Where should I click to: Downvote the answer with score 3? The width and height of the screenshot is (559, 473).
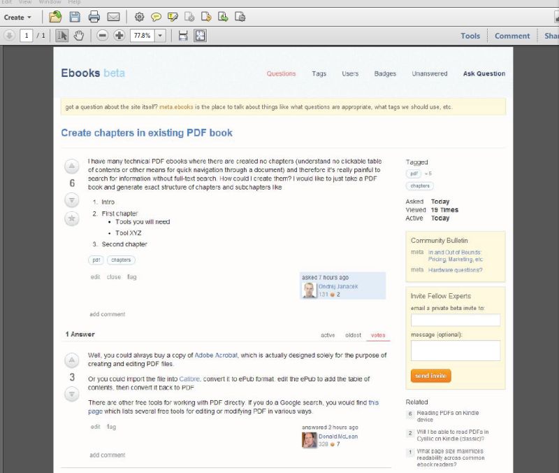tap(72, 394)
